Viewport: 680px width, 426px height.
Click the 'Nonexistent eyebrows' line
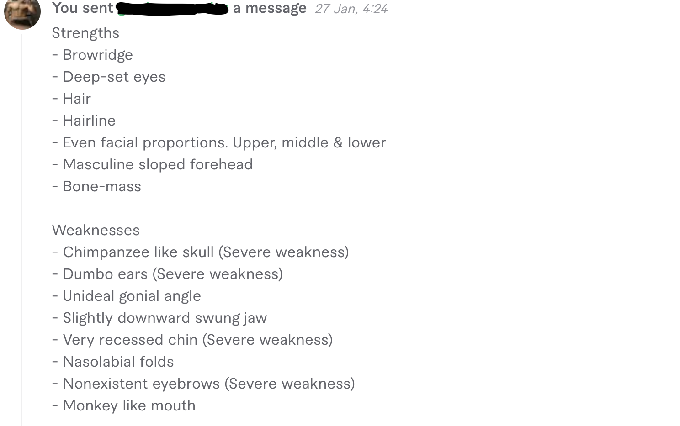click(x=203, y=384)
